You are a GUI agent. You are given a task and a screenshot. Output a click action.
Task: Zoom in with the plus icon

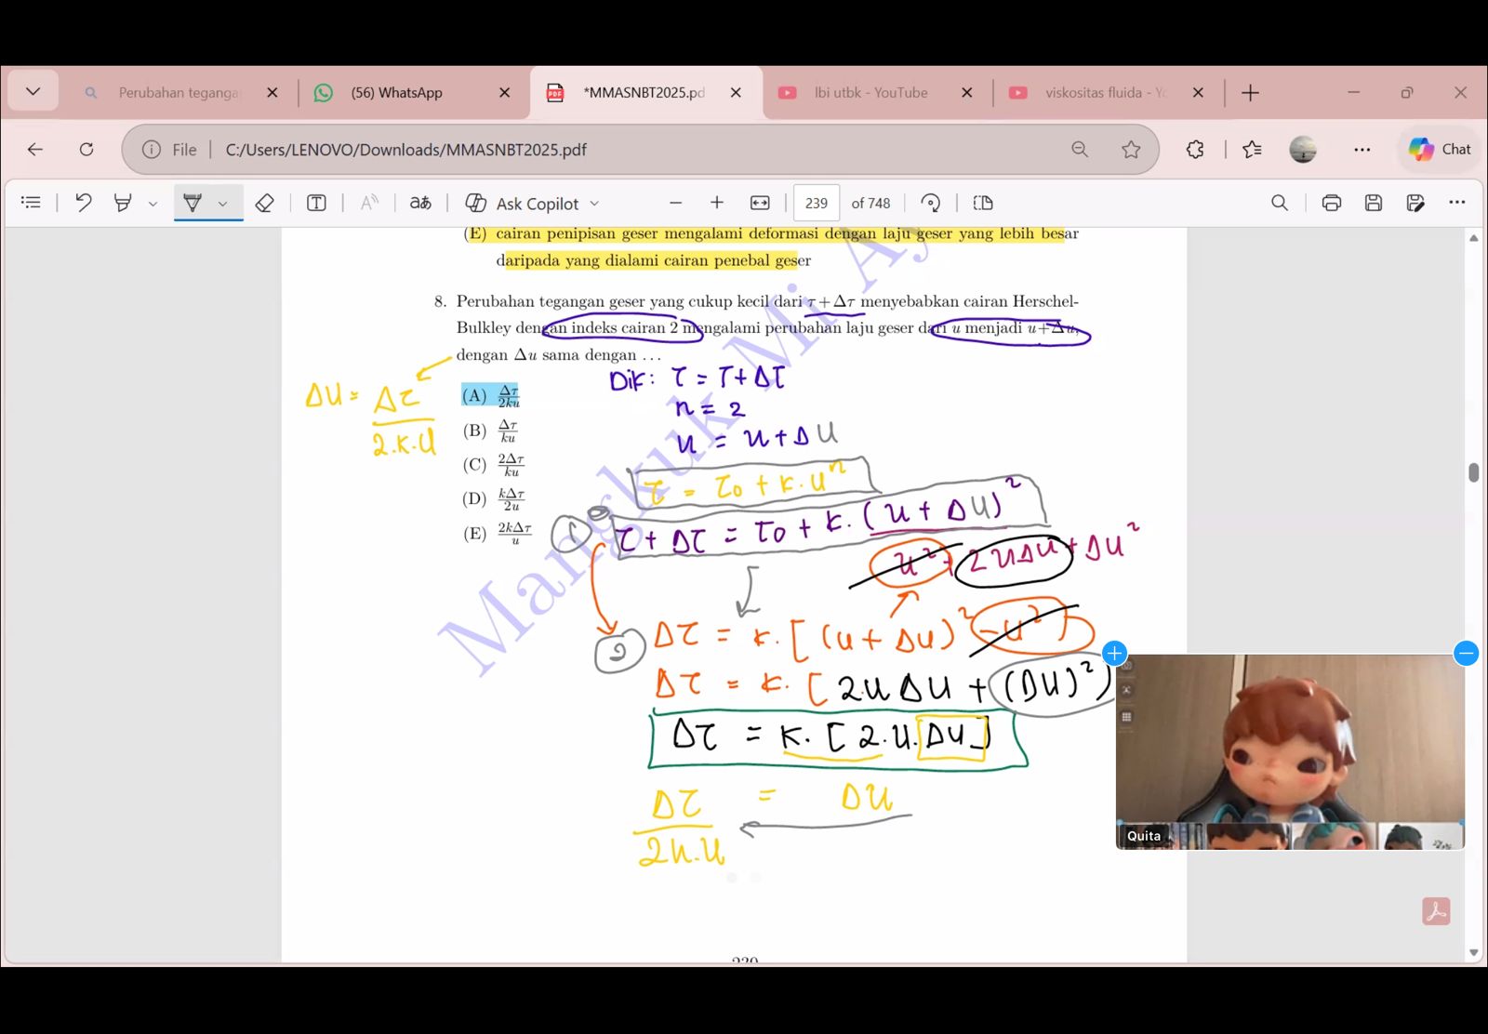pos(717,203)
